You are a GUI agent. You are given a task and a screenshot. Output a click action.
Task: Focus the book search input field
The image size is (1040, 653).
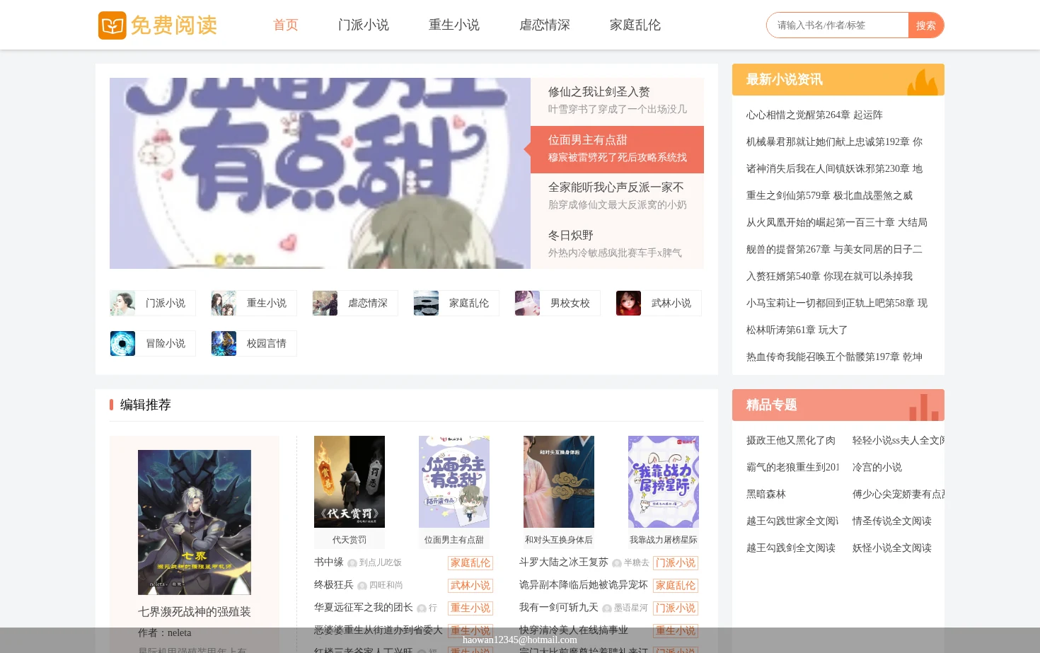[838, 25]
